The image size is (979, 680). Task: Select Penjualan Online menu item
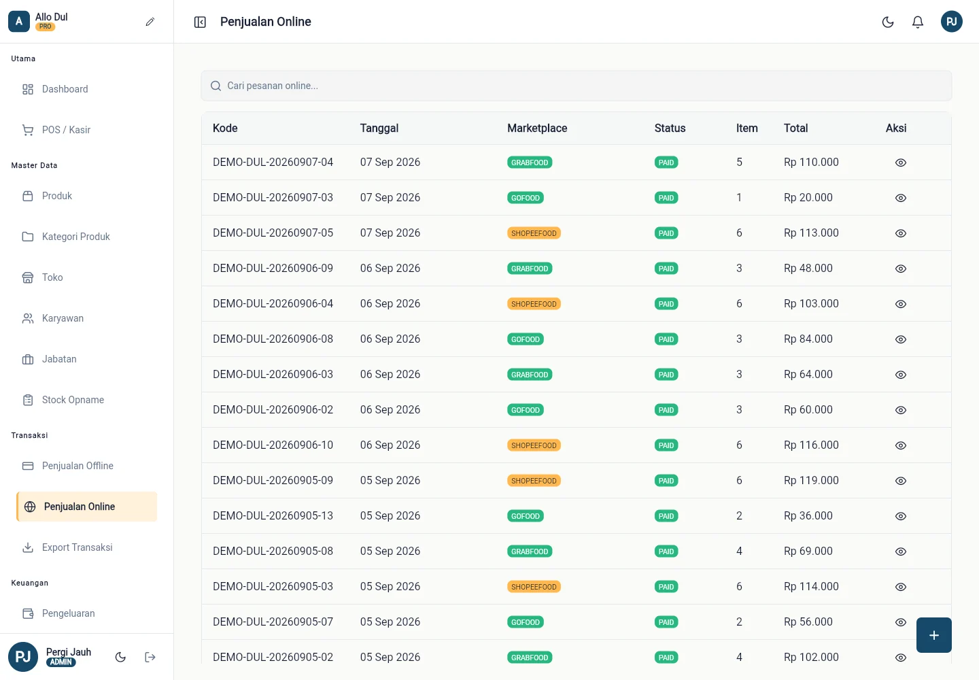87,507
